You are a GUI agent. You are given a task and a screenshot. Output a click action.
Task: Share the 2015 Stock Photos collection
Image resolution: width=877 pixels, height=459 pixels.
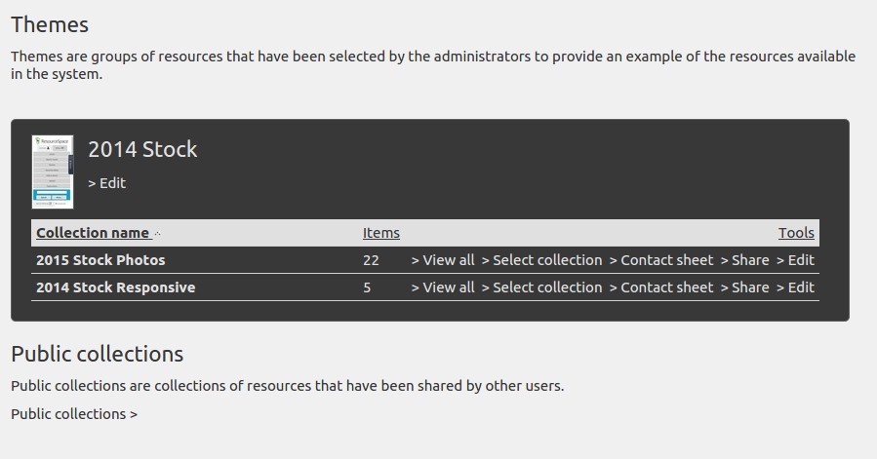744,260
